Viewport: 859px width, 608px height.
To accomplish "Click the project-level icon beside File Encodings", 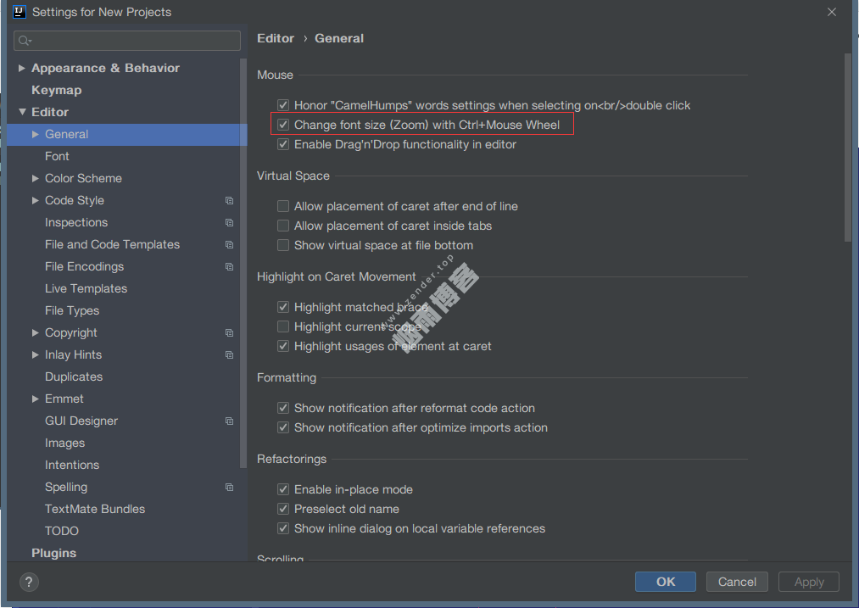I will [229, 267].
